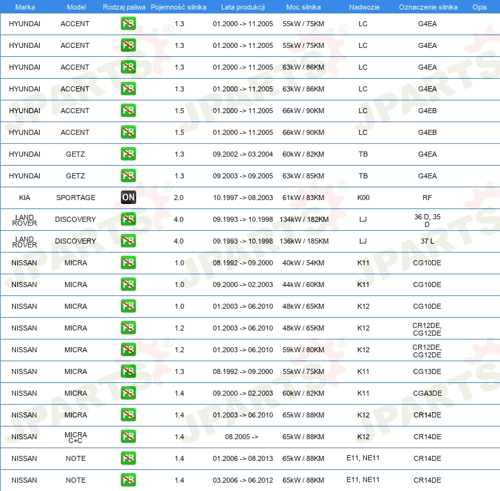500x491 pixels.
Task: Select the Oznaczenie silnika column header
Action: pos(428,7)
